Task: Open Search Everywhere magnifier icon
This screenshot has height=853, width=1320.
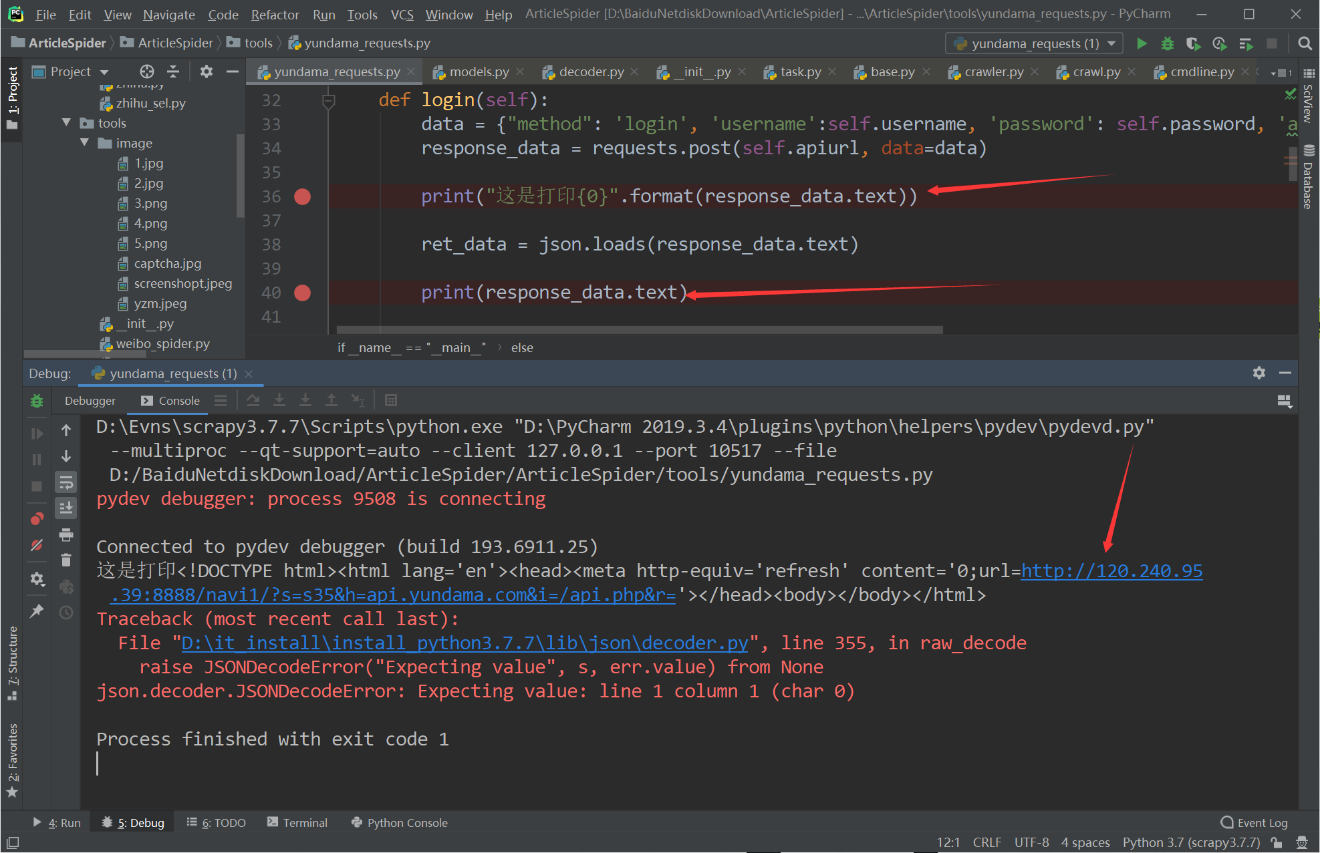Action: 1304,43
